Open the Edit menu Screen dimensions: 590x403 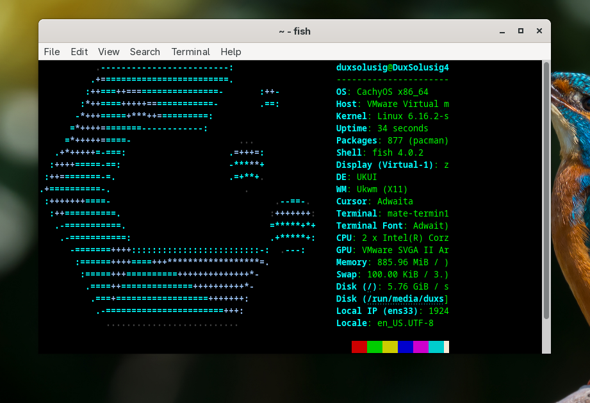coord(79,52)
